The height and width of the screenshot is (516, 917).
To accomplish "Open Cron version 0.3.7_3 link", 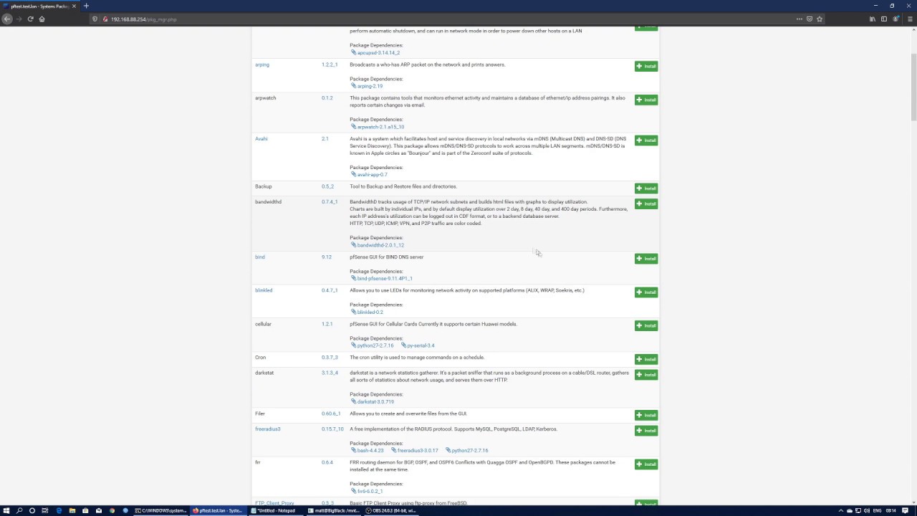I will [x=330, y=357].
